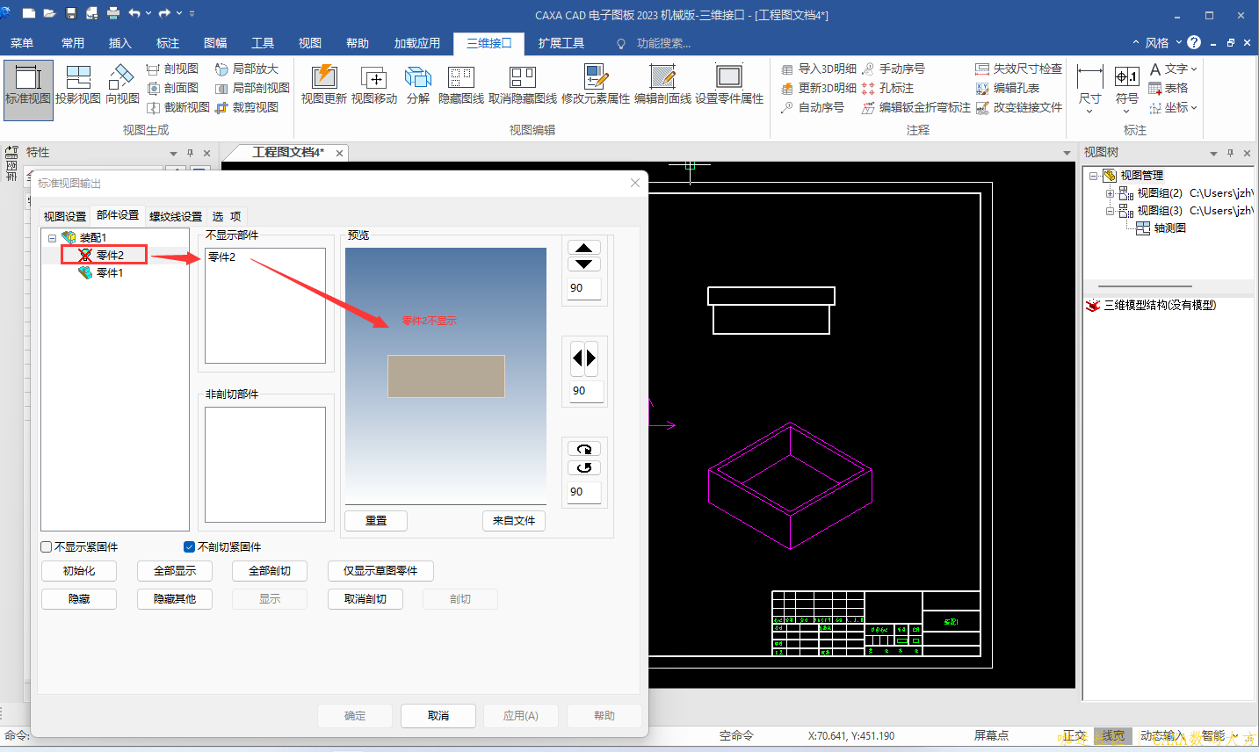1259x752 pixels.
Task: Click the 全部显示 button
Action: tap(175, 571)
